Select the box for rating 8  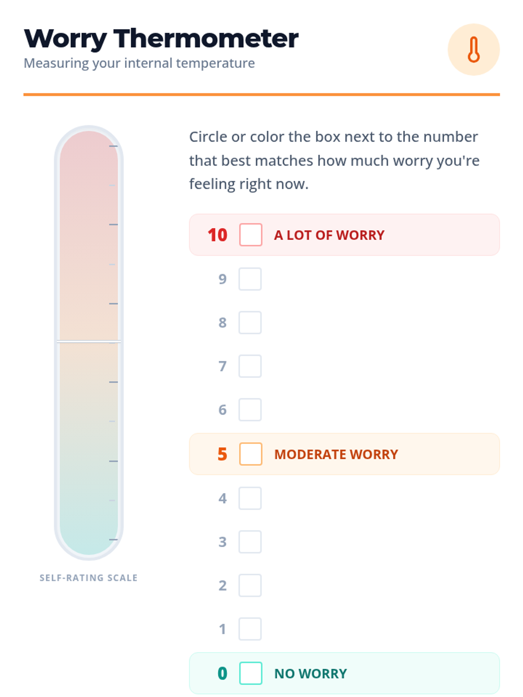[x=250, y=322]
